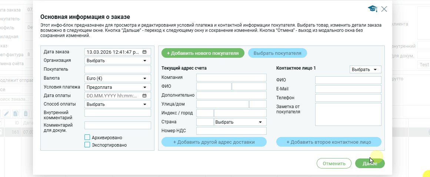Open calendar picker for Дата заказа
430x177 pixels.
pos(144,52)
